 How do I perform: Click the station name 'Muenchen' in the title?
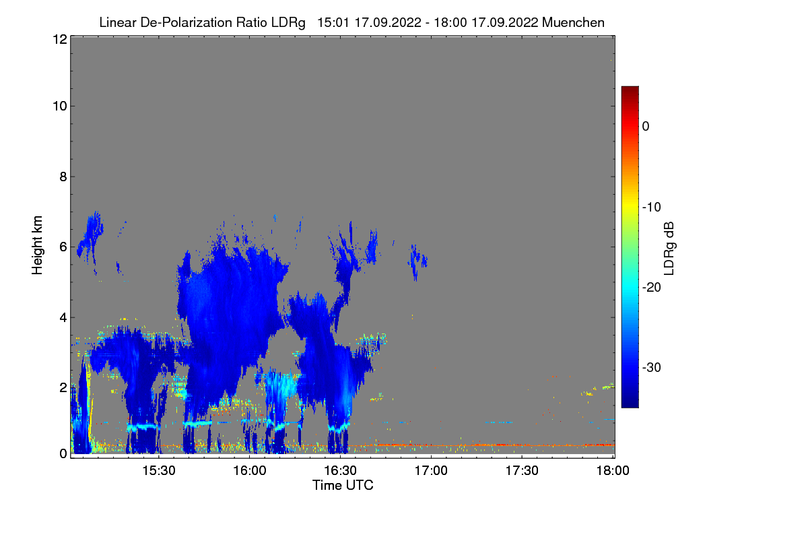[x=574, y=22]
